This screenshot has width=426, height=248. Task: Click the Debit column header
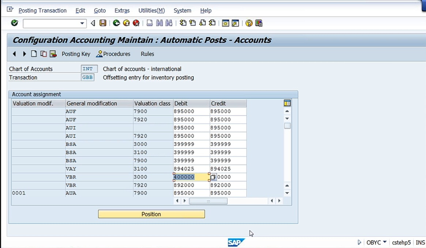[x=192, y=103]
